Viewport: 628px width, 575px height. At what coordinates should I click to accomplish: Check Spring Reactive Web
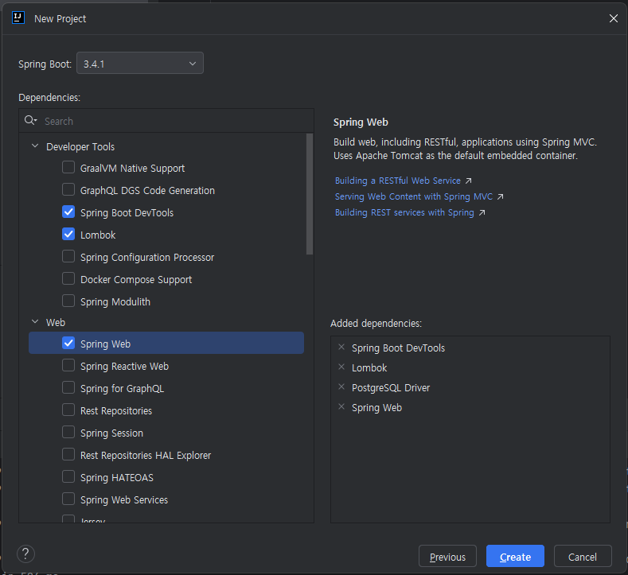[68, 365]
